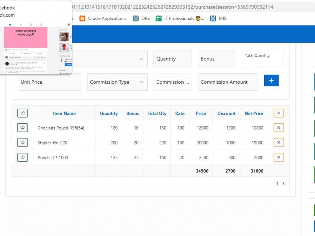Screen dimensions: 315x236
Task: Open the ORS bookmark
Action: tap(141, 19)
